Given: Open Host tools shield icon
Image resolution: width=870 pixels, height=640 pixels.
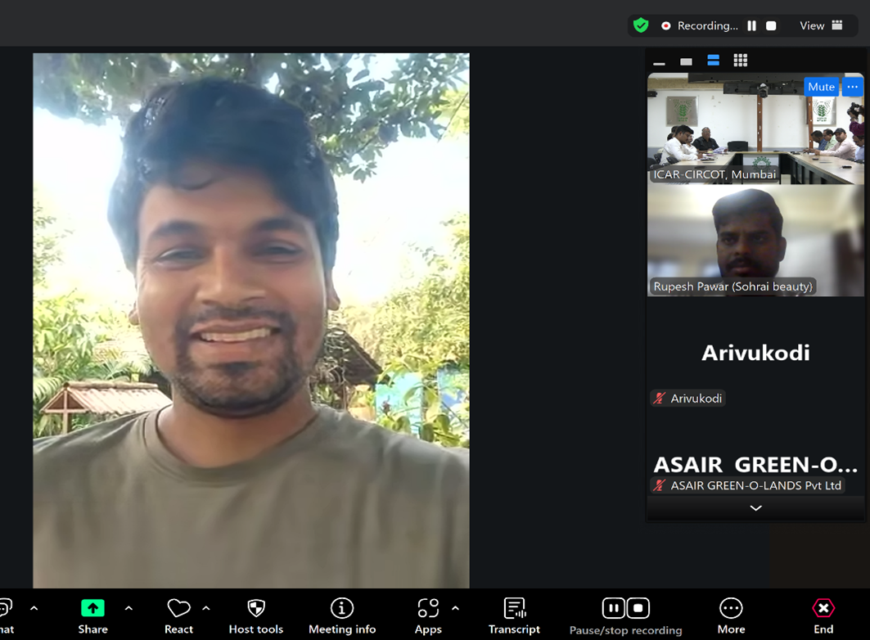Looking at the screenshot, I should [x=256, y=609].
